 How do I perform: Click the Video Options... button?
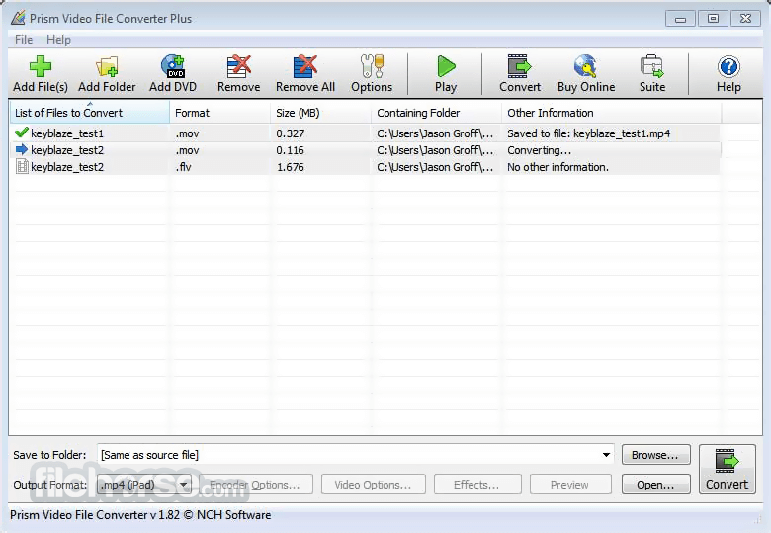pos(374,485)
